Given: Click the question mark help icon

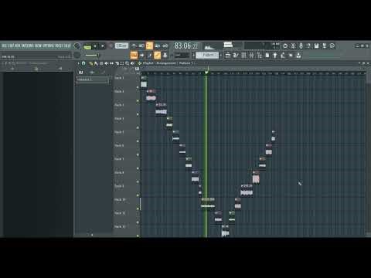Looking at the screenshot, I should tap(308, 46).
